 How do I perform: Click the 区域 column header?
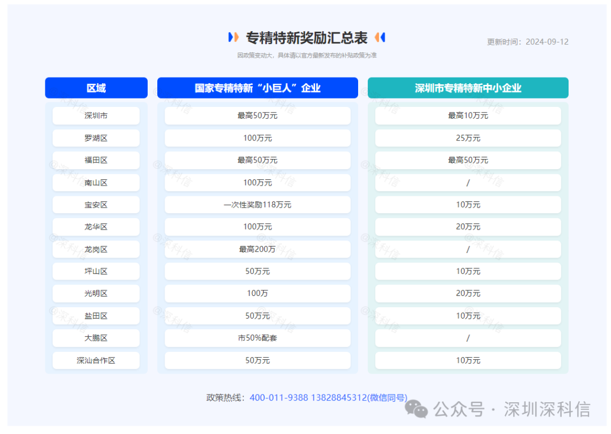[96, 88]
